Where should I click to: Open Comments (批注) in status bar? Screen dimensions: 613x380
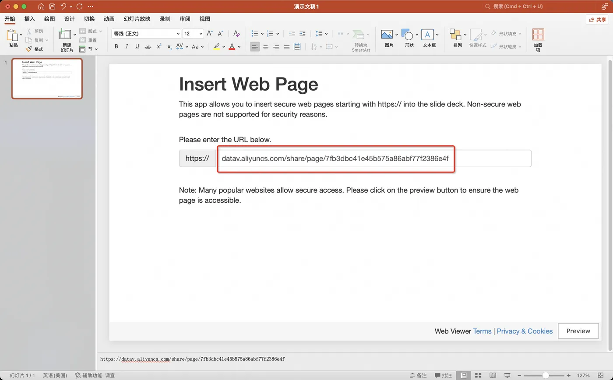(x=443, y=375)
